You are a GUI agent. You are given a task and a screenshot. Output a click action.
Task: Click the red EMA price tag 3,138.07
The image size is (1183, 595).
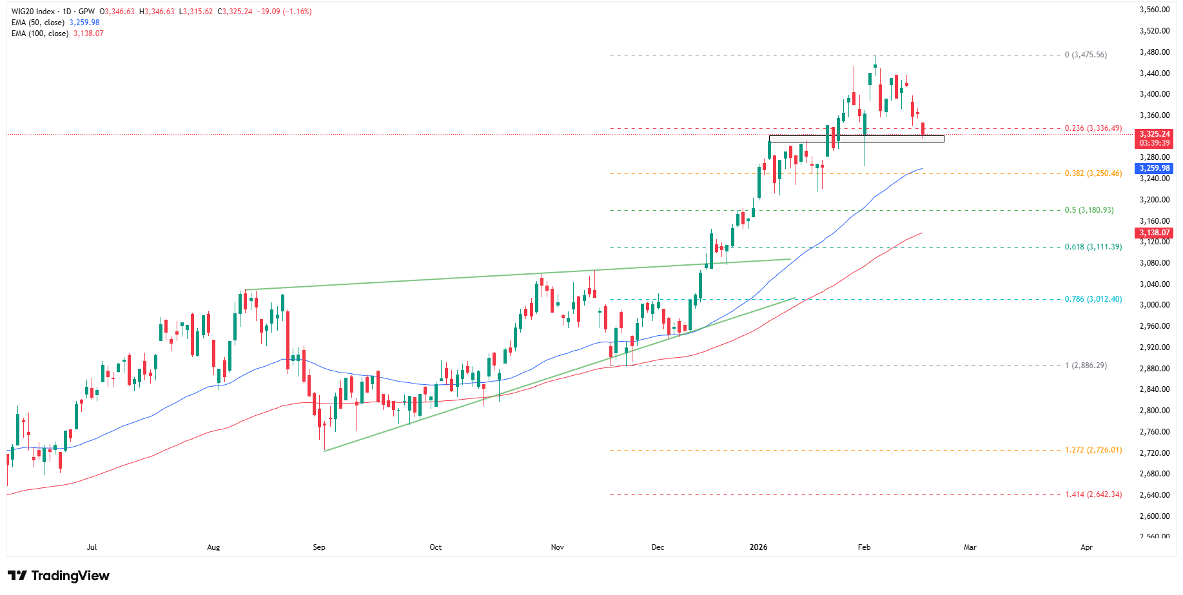coord(1154,233)
